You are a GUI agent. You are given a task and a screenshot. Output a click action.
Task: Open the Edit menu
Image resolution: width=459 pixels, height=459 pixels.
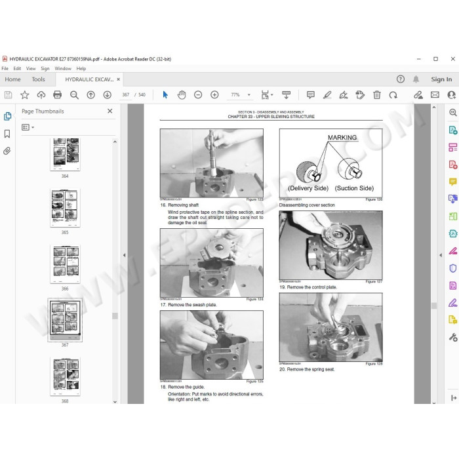click(17, 68)
